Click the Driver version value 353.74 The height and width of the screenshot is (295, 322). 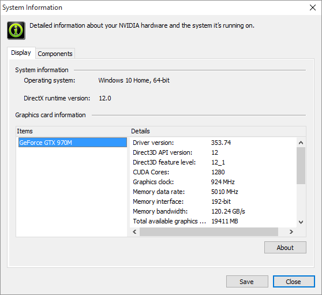[221, 143]
